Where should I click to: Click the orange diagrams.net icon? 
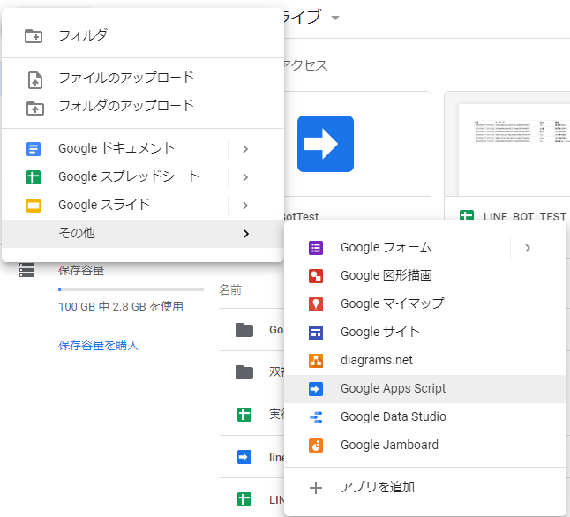[316, 361]
